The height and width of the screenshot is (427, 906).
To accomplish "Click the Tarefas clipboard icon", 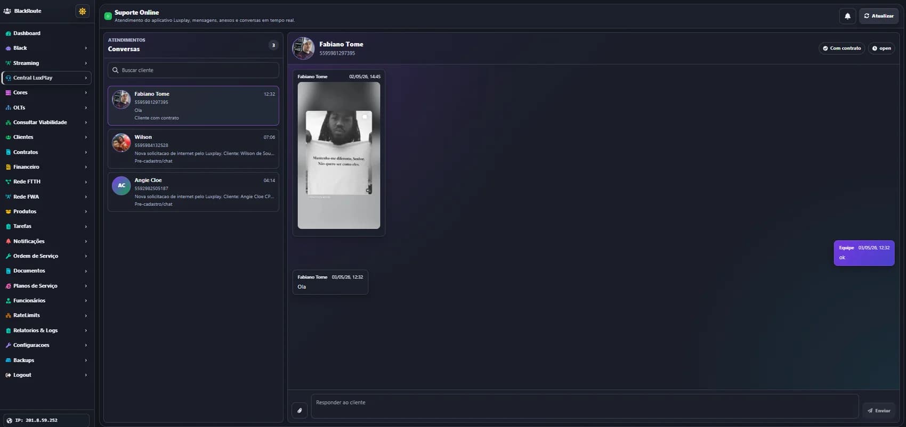I will (x=8, y=226).
